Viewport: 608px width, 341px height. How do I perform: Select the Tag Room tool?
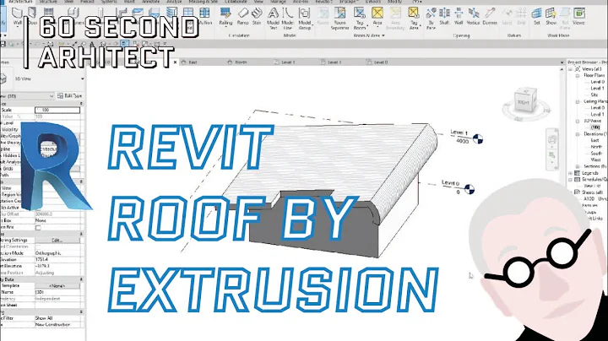360,19
